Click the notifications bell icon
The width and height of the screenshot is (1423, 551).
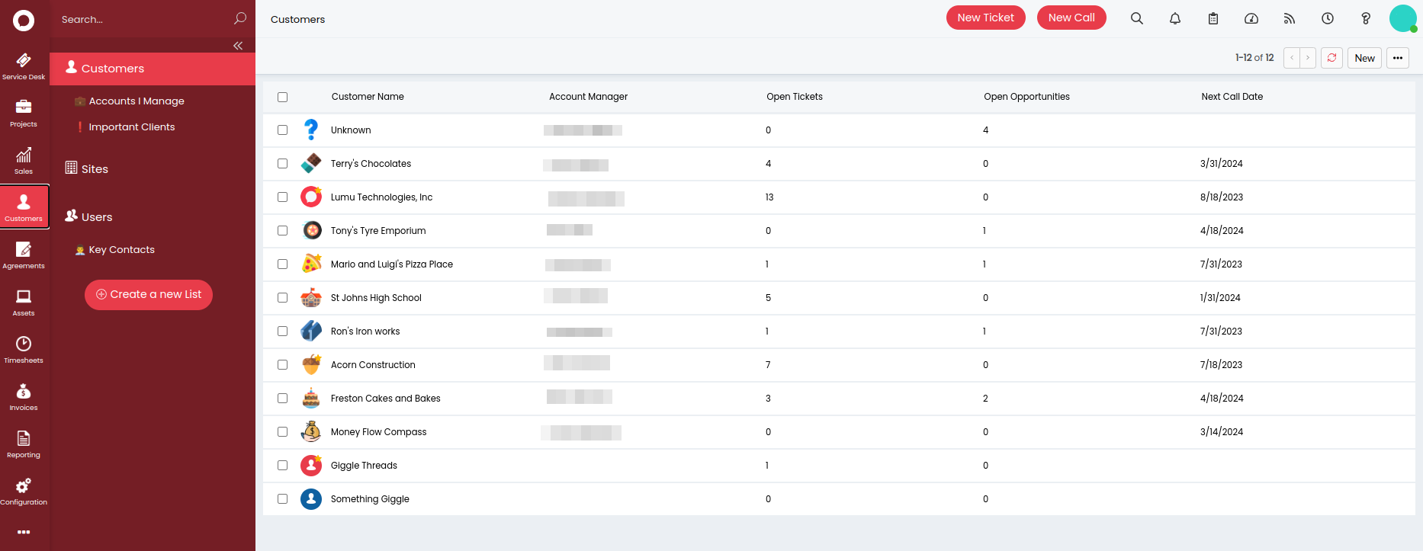coord(1175,18)
